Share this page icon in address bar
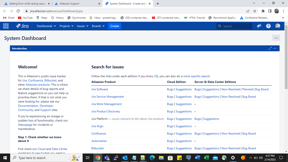This screenshot has width=288, height=162. [x=248, y=11]
